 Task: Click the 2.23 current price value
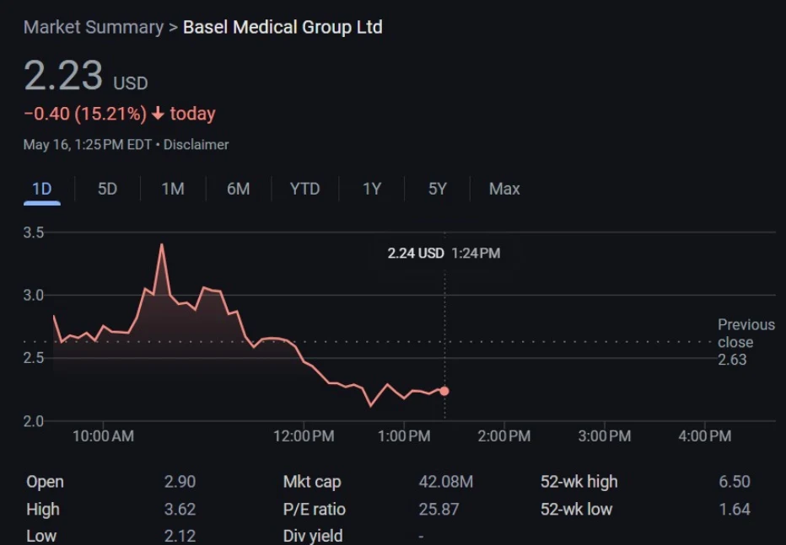[63, 76]
